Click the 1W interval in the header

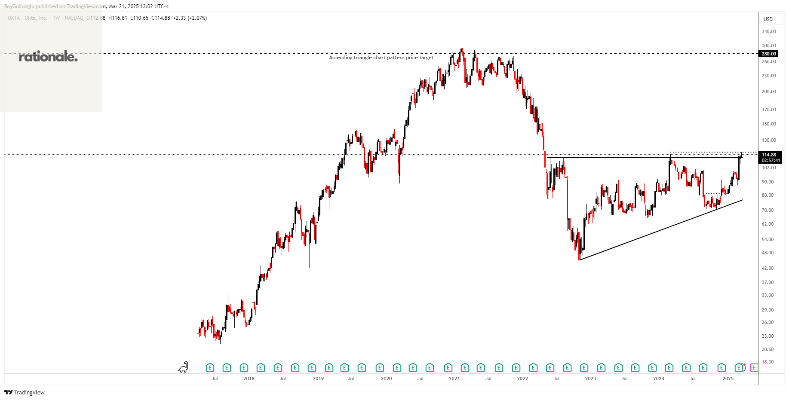56,18
